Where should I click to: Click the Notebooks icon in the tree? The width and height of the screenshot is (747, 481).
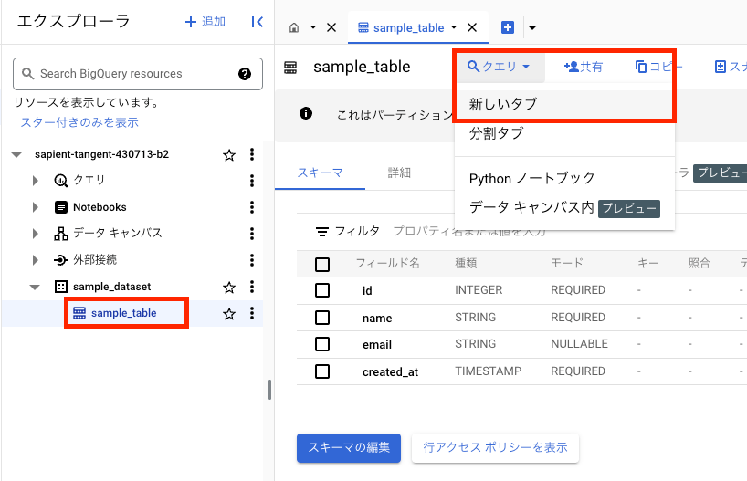[x=61, y=207]
